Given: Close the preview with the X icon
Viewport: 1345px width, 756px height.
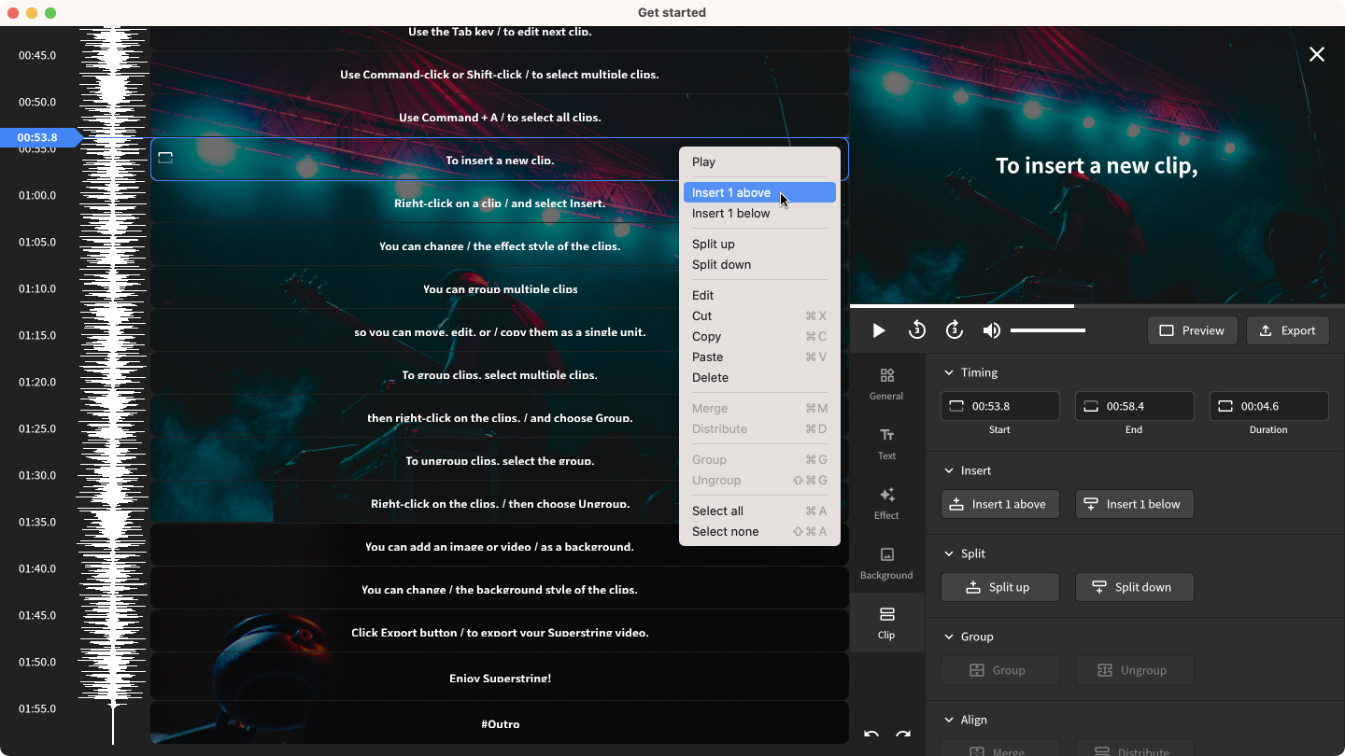Looking at the screenshot, I should [1317, 54].
